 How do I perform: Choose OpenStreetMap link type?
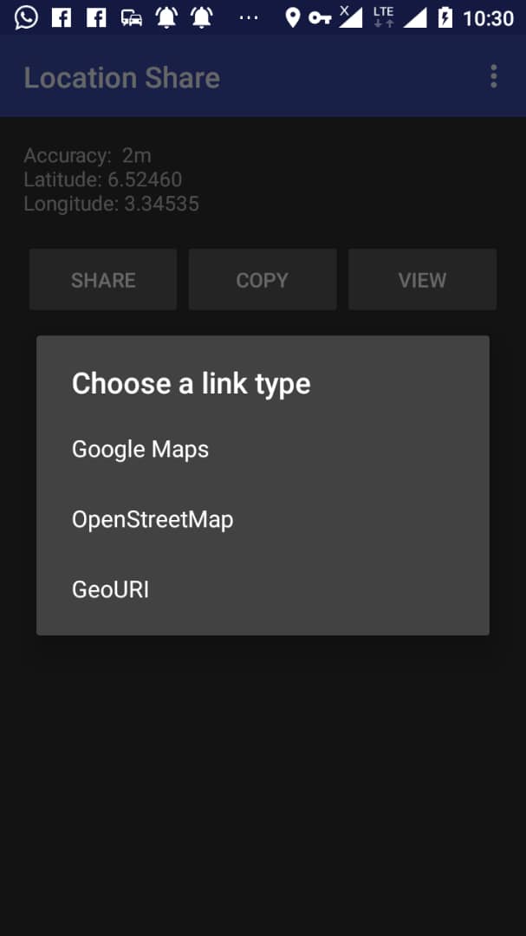coord(263,520)
